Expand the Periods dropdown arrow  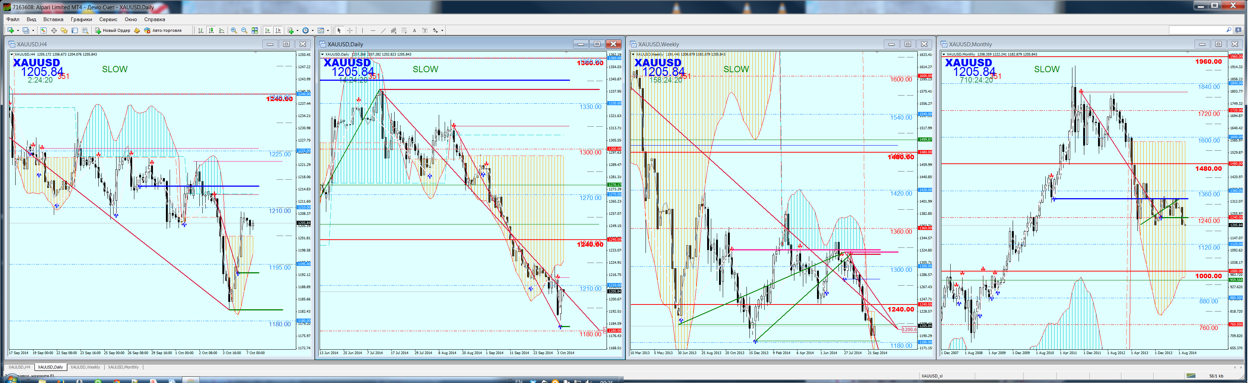[x=313, y=30]
